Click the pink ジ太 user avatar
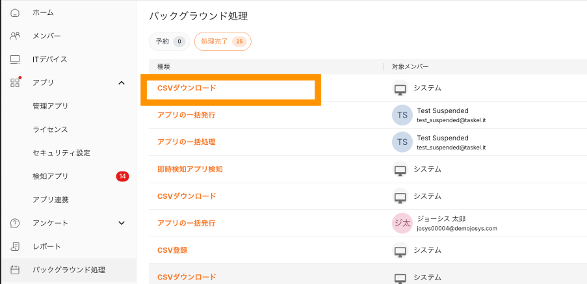 [402, 223]
